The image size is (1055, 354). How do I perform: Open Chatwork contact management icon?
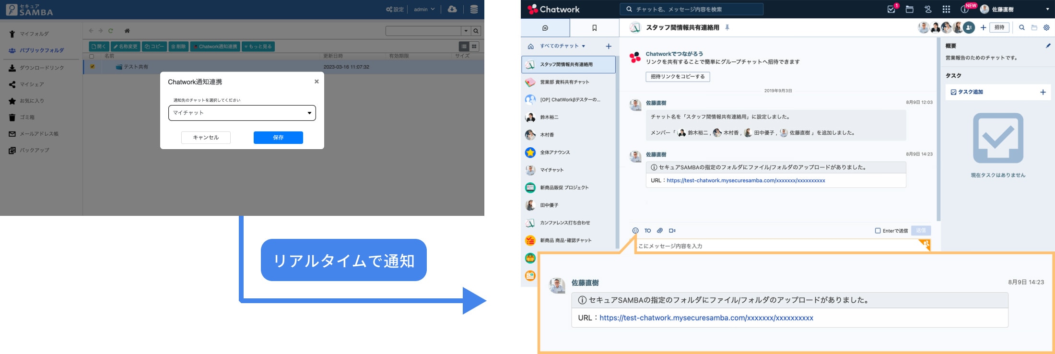point(928,9)
